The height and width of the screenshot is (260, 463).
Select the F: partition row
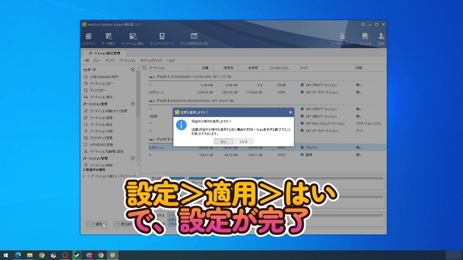click(x=267, y=155)
